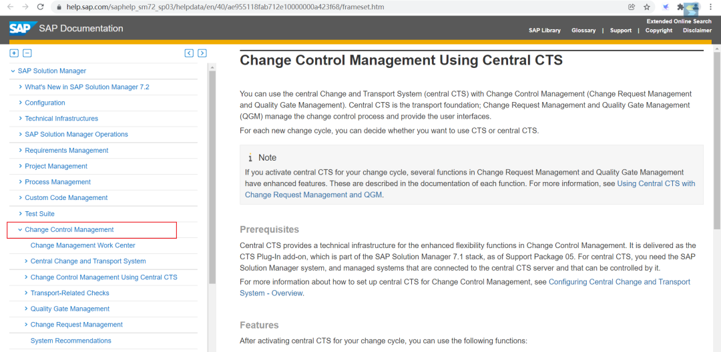Open Requirements Management tree item

point(67,150)
